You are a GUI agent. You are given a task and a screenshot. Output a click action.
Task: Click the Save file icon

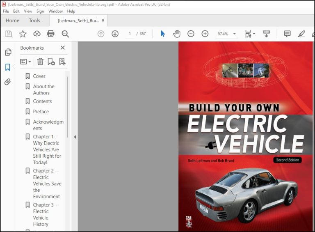tap(9, 34)
